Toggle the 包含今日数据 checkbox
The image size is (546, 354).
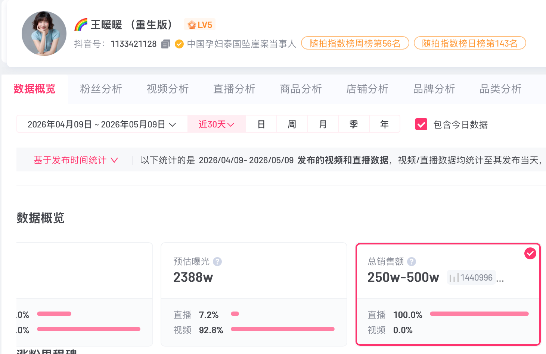point(421,124)
